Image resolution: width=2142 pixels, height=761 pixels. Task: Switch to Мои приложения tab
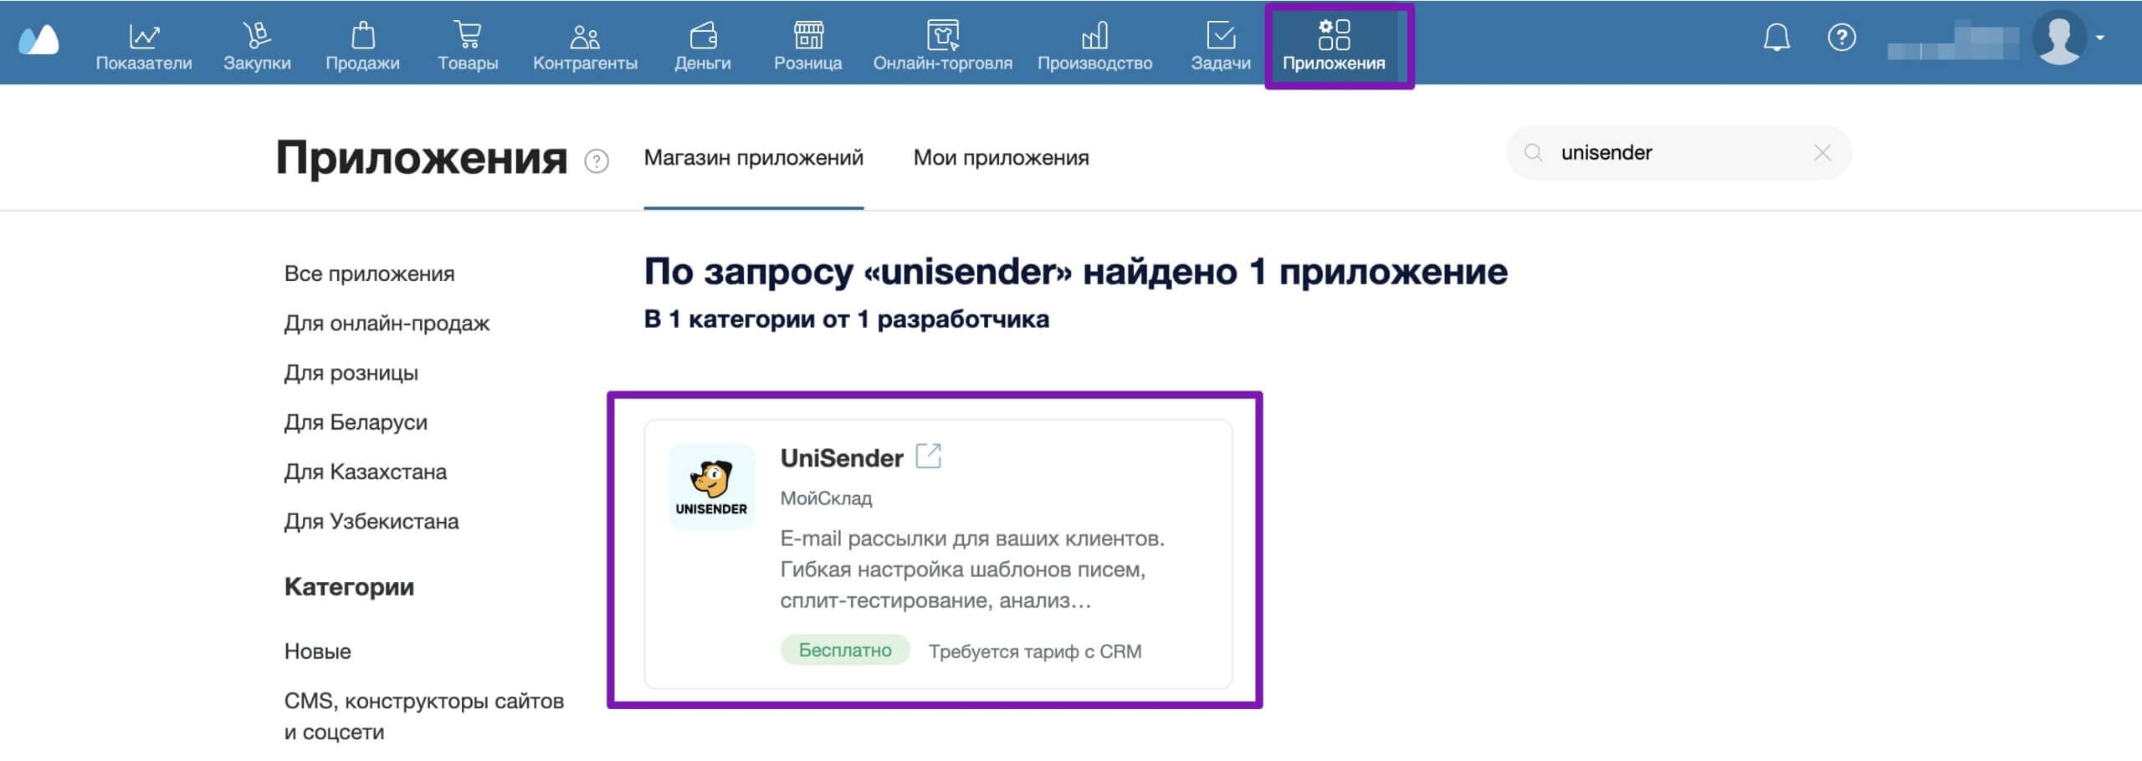(1001, 157)
